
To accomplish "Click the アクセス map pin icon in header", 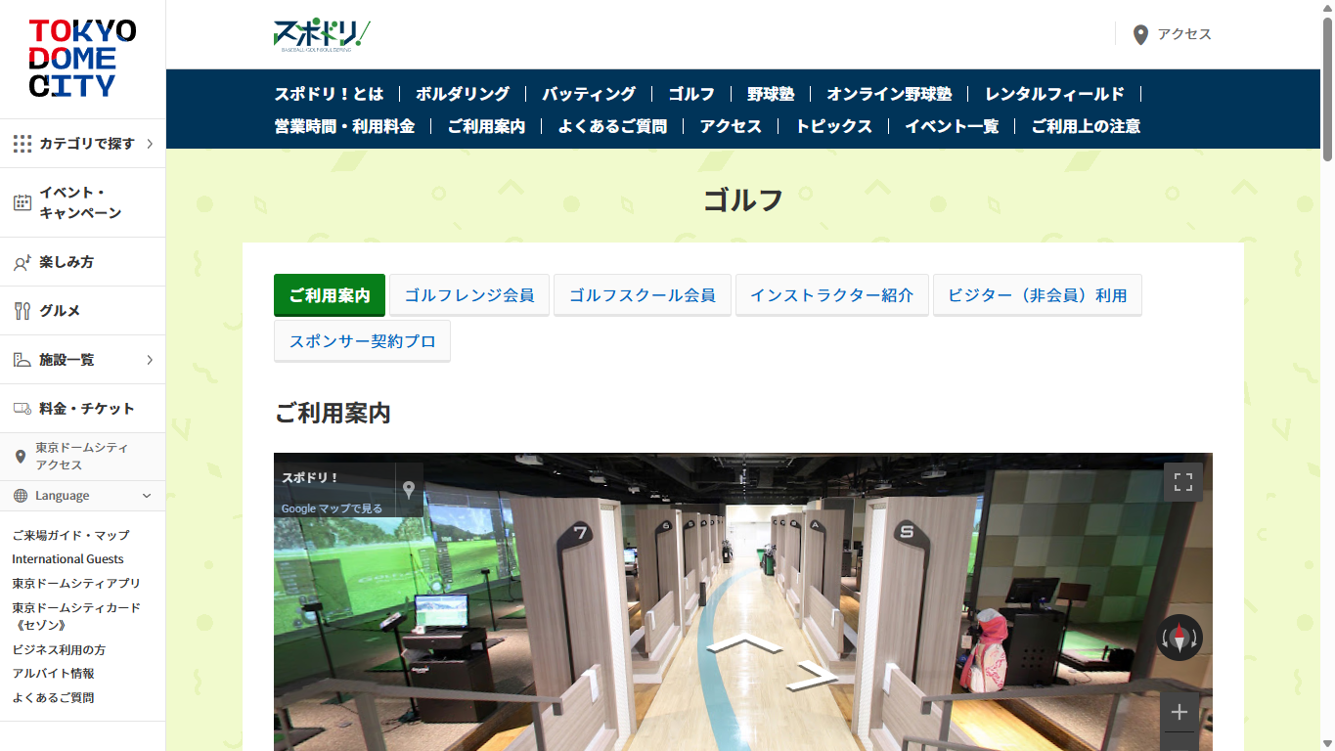I will tap(1140, 34).
